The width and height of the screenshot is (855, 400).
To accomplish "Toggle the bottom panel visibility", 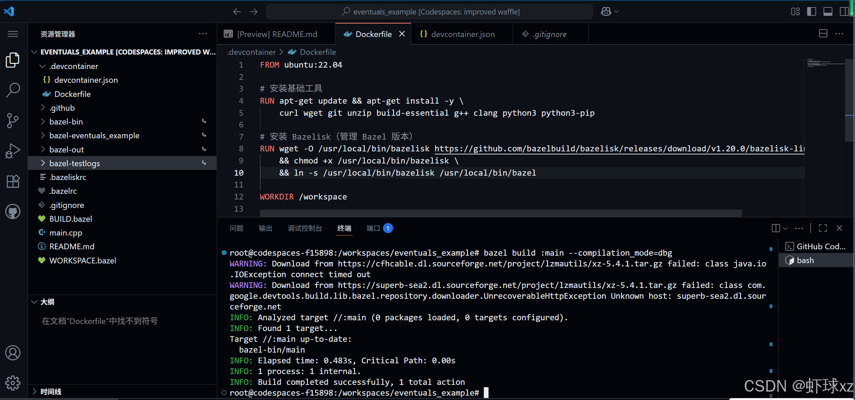I will coord(828,11).
